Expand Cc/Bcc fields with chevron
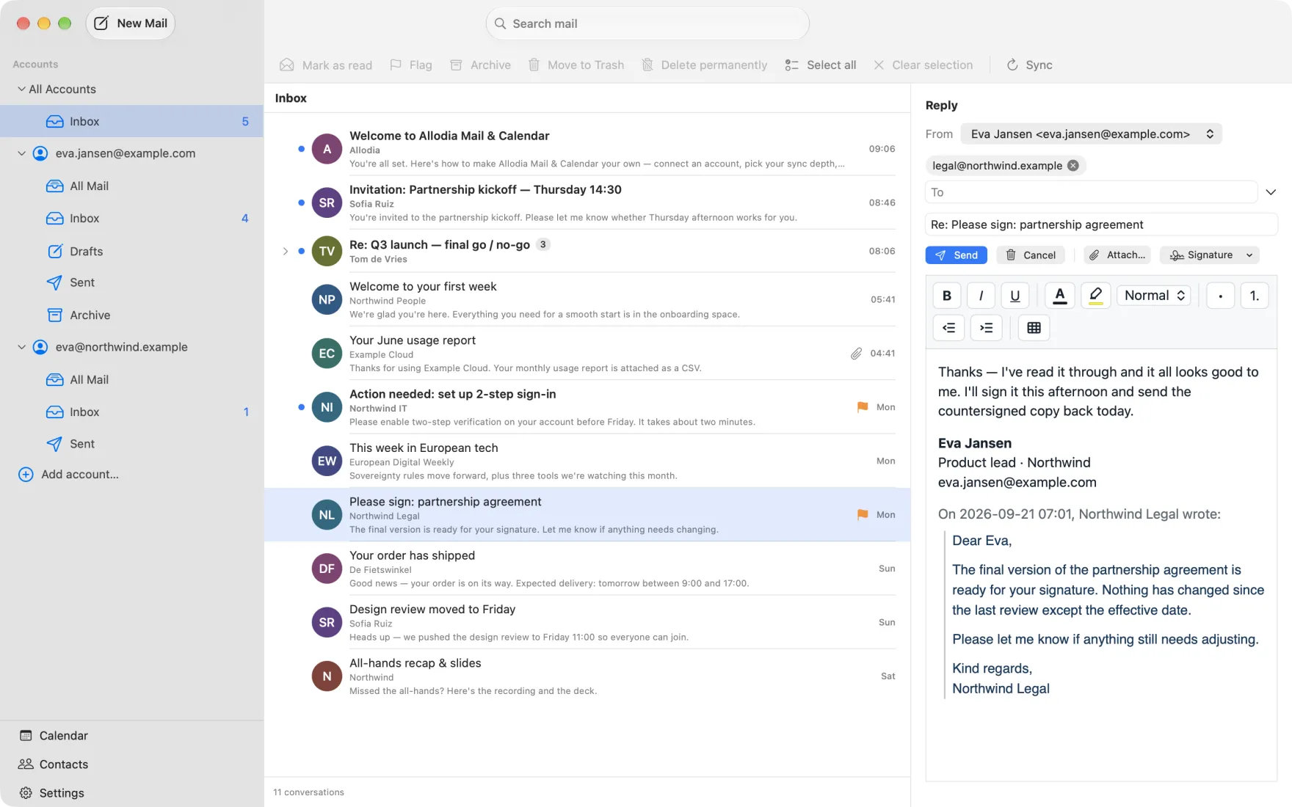The height and width of the screenshot is (807, 1292). 1271,192
